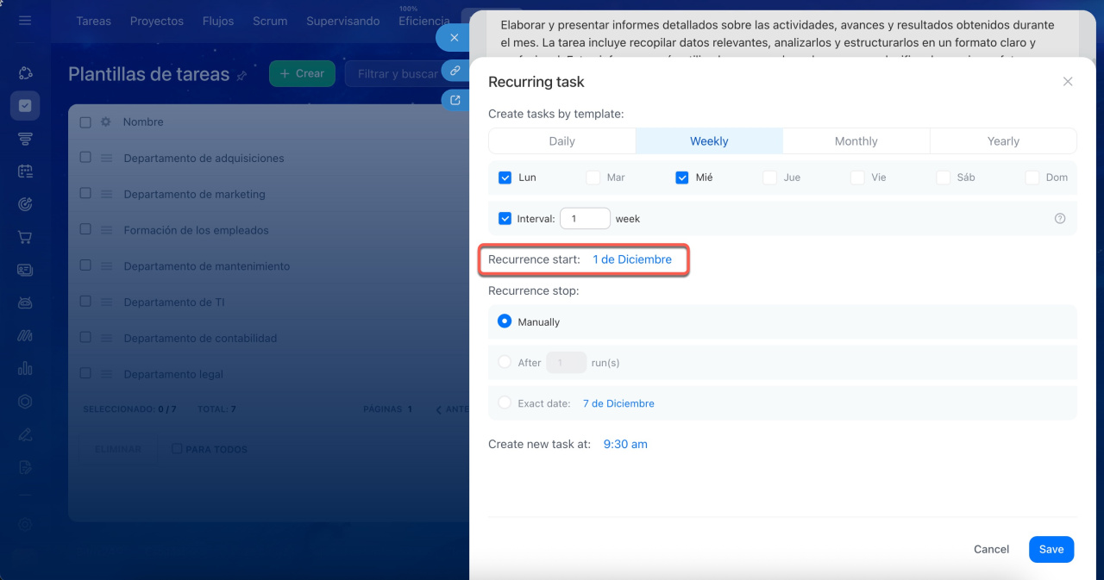Open the Recurrence start date picker
The image size is (1104, 580).
coord(631,259)
